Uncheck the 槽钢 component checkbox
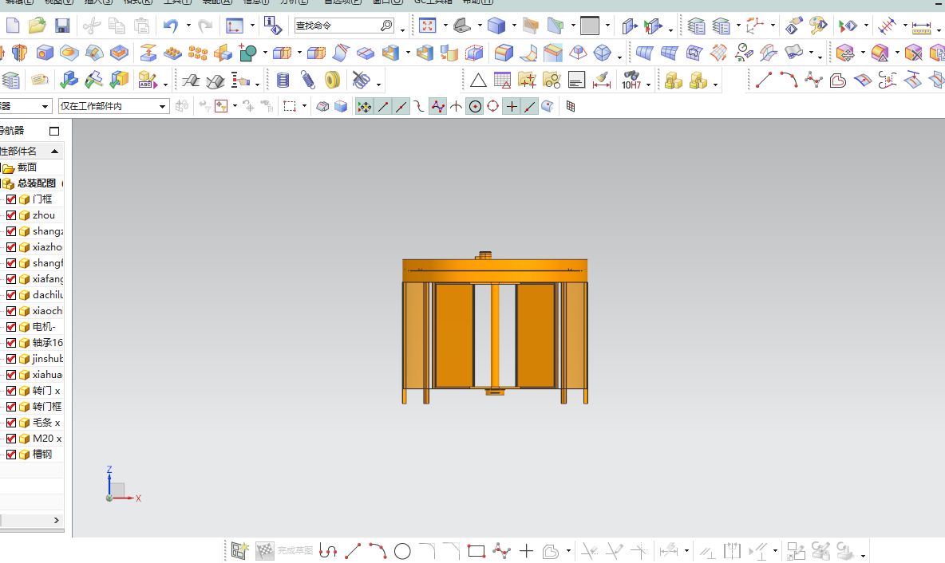This screenshot has width=945, height=563. pos(11,455)
